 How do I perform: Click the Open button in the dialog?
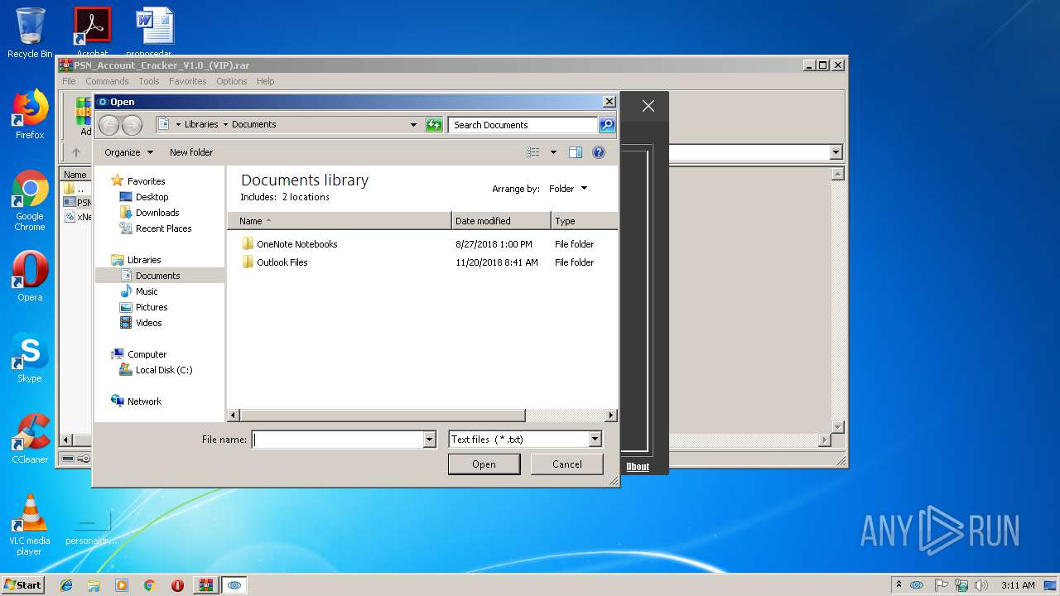click(484, 464)
